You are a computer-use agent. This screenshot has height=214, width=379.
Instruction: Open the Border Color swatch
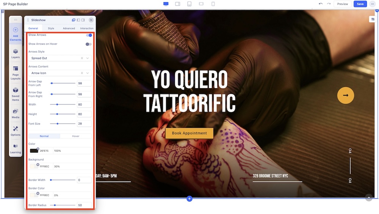pos(34,195)
